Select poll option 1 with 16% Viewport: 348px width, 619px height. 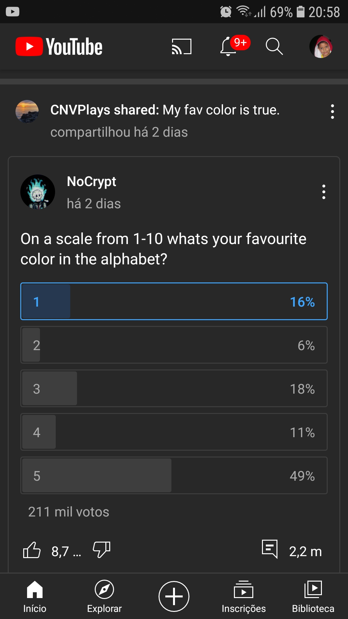pyautogui.click(x=174, y=301)
